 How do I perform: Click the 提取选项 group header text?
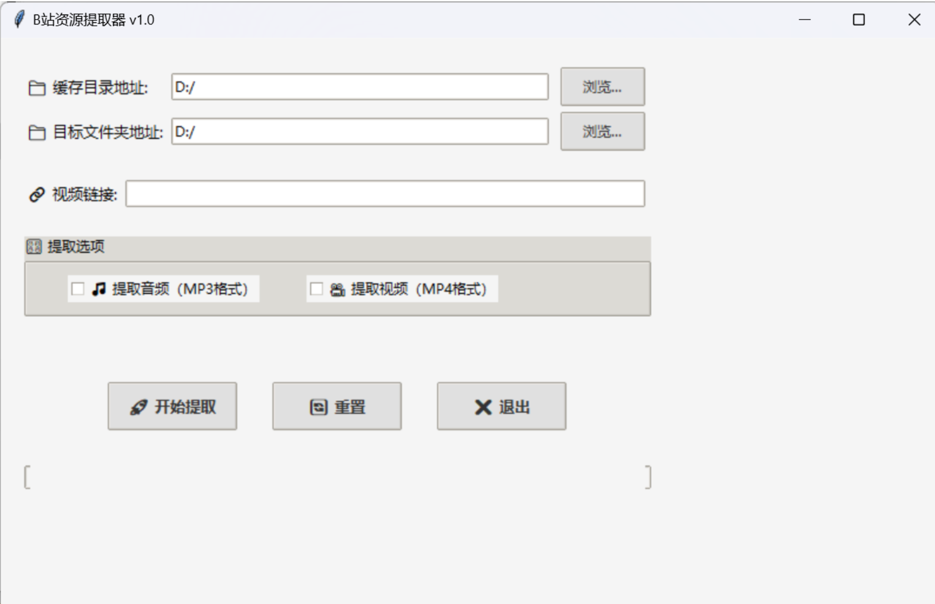click(x=76, y=247)
